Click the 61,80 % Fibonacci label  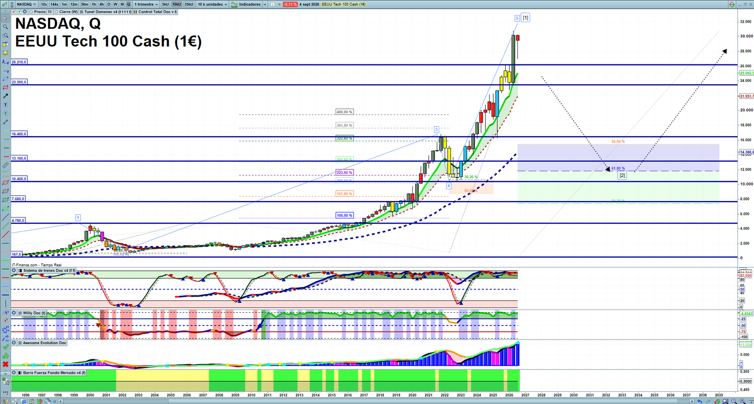[x=618, y=168]
